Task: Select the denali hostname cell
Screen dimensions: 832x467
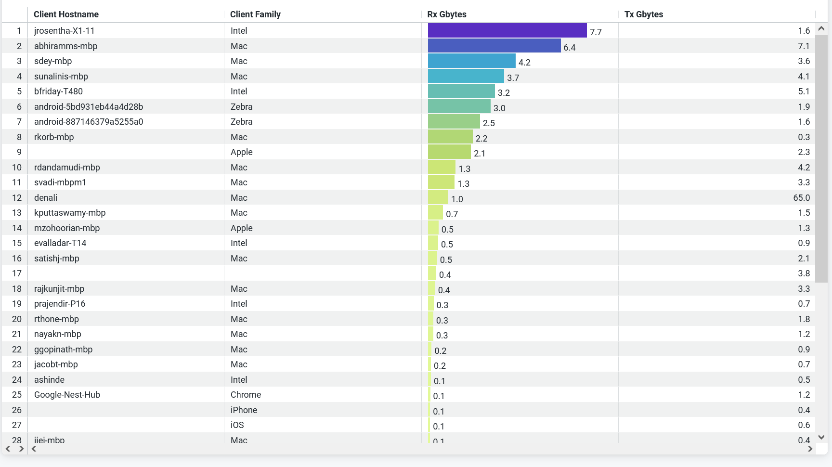Action: click(x=46, y=198)
